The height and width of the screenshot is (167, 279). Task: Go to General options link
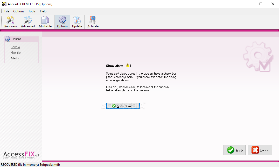(16, 47)
